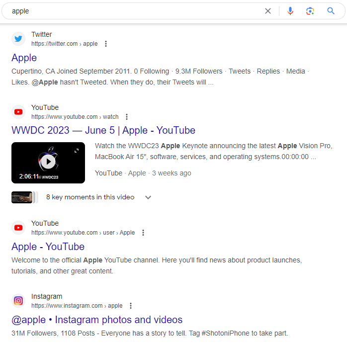Click the YouTube favicon of the Apple channel result
The height and width of the screenshot is (346, 347).
tap(18, 228)
